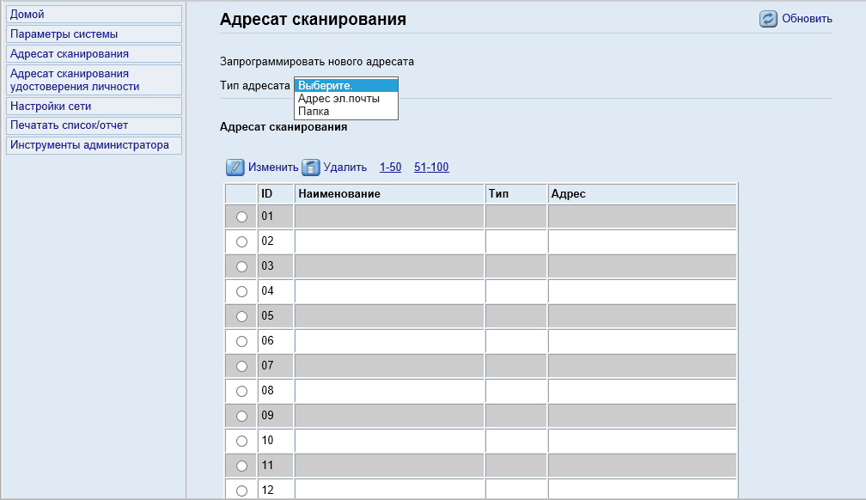The height and width of the screenshot is (500, 866).
Task: Select the radio button for ID 12
Action: (x=241, y=491)
